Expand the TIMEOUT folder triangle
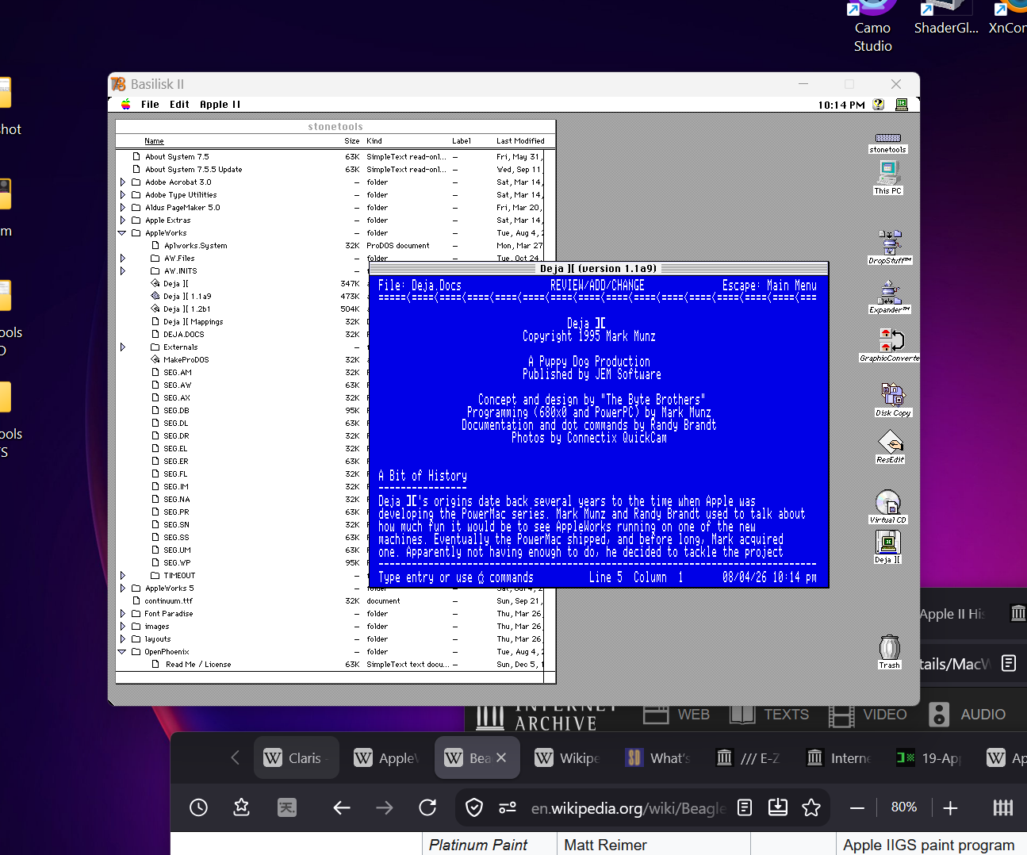This screenshot has height=855, width=1027. coord(123,576)
